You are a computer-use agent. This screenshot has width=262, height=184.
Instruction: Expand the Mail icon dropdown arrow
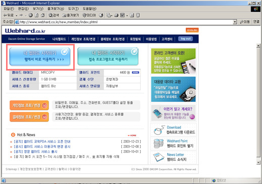112,16
